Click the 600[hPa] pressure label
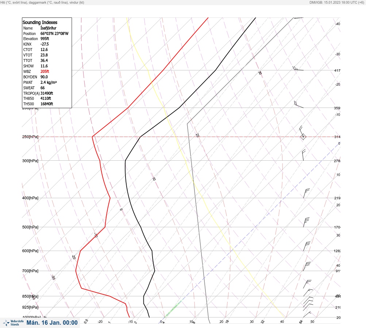The height and width of the screenshot is (328, 366). tap(30, 251)
